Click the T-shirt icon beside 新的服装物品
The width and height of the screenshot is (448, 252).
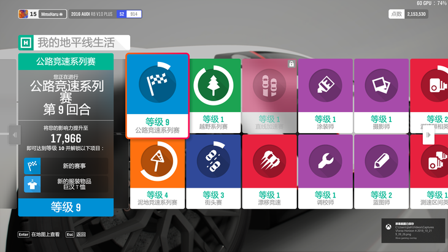(x=33, y=184)
